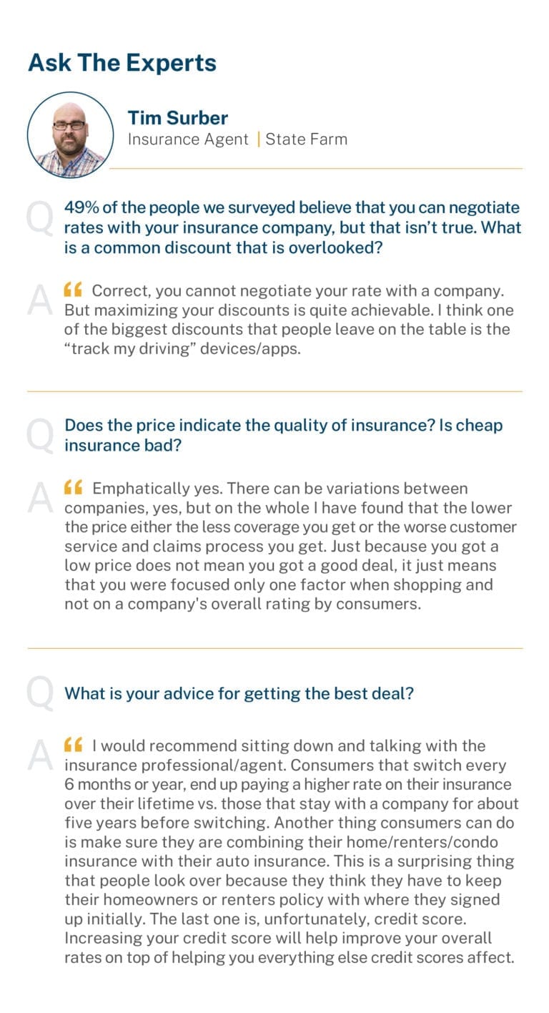Viewport: 549px width, 1013px height.
Task: Click the orange divider line under the expert's name
Action: coord(315,169)
